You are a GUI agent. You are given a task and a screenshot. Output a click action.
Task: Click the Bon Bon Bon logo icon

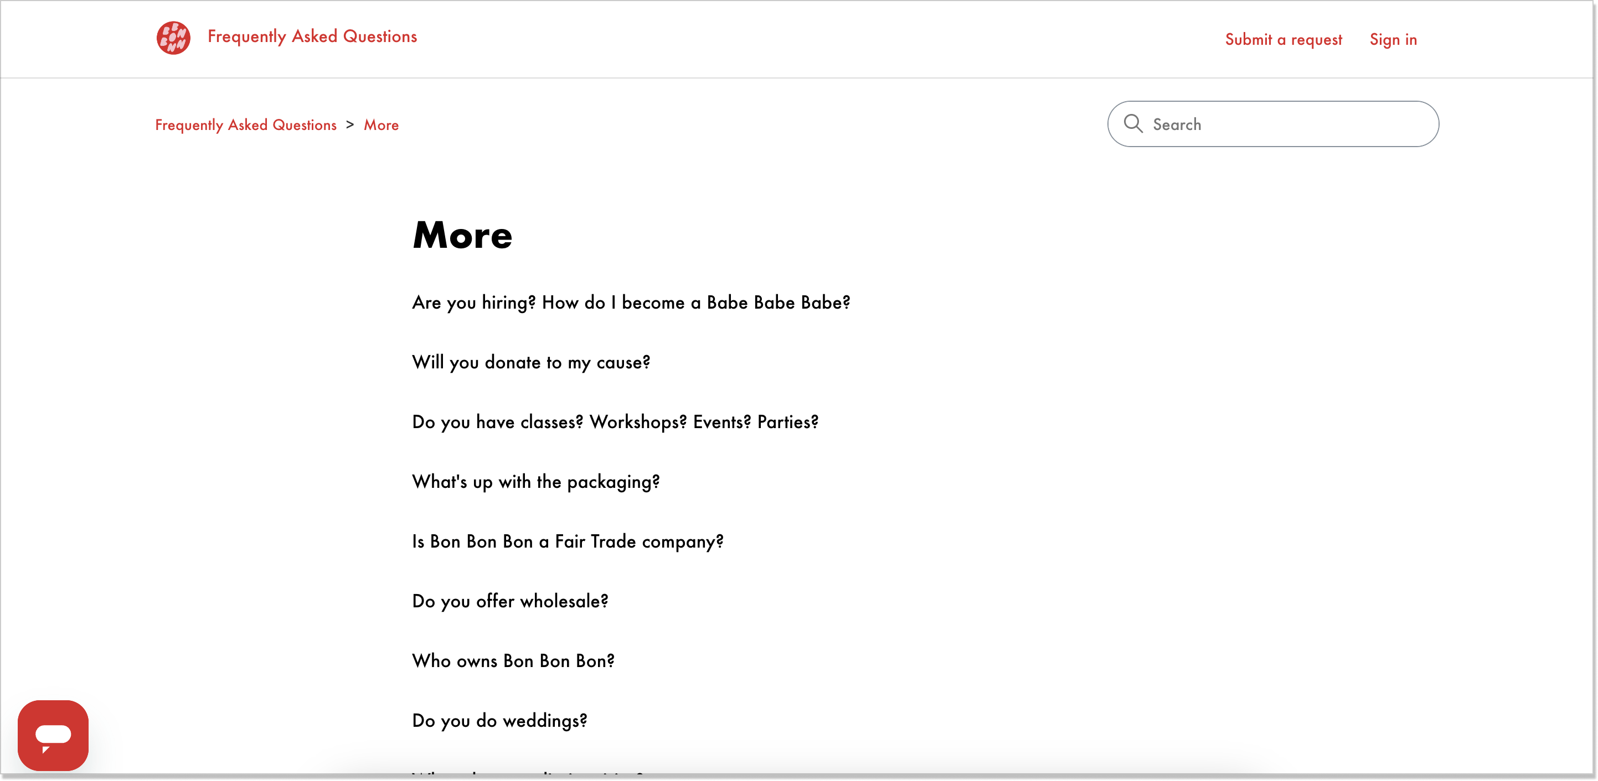pyautogui.click(x=172, y=39)
